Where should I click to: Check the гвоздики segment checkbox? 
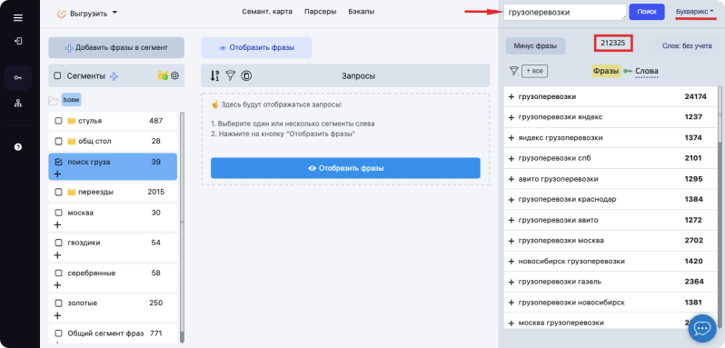(59, 244)
